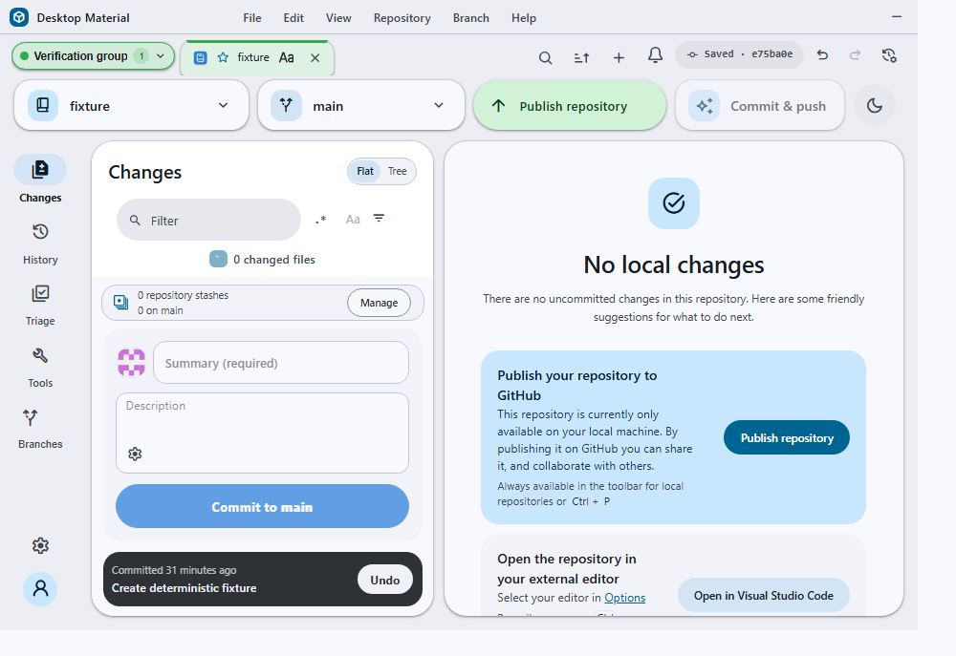Open the search magnifier icon in toolbar
This screenshot has height=656, width=956.
[x=545, y=57]
